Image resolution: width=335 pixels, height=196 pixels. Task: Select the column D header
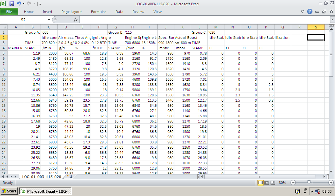pos(66,27)
